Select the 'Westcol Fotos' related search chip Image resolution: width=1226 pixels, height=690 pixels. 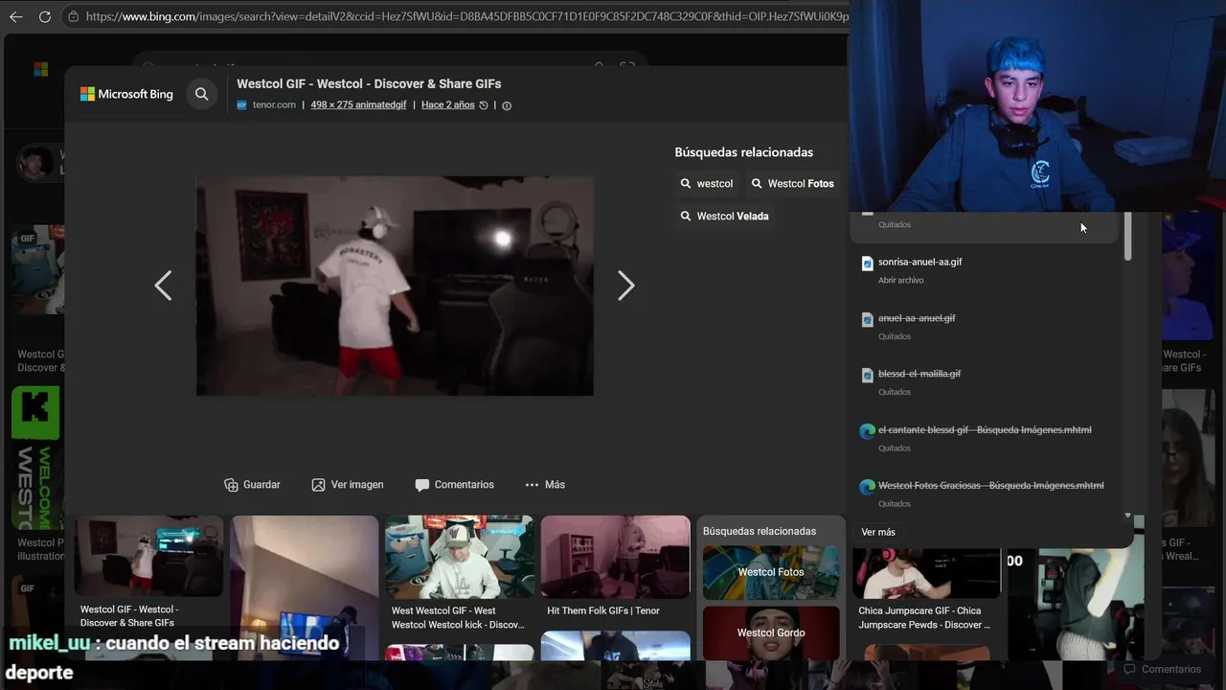coord(792,183)
